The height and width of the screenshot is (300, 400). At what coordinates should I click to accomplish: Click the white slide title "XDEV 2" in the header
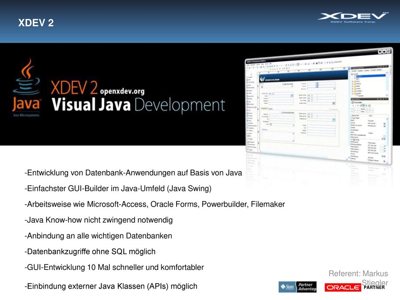click(x=36, y=23)
